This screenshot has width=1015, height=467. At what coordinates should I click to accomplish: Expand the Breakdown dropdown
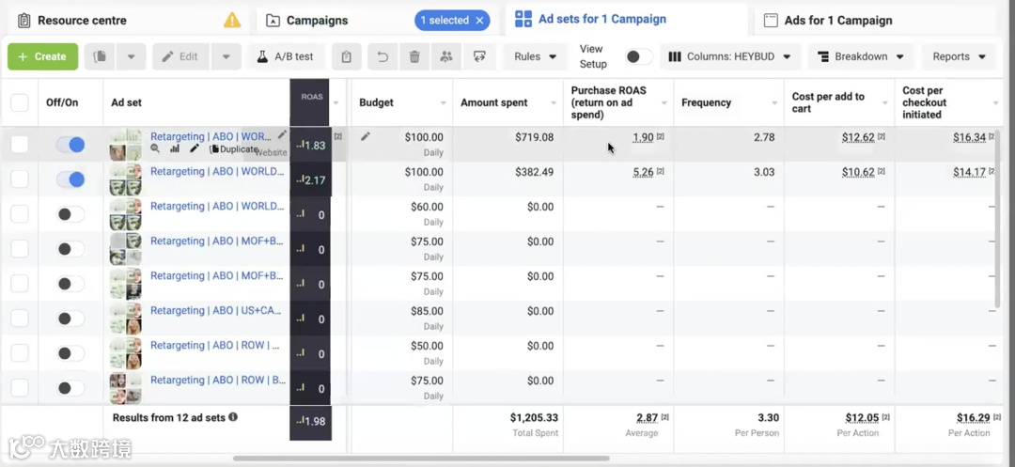tap(860, 56)
